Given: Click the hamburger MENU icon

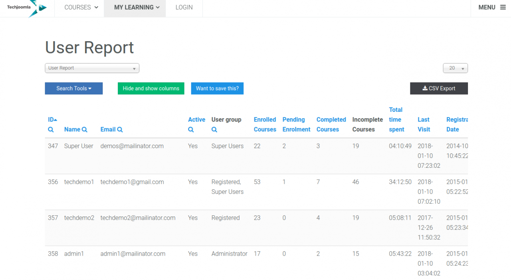Looking at the screenshot, I should [x=503, y=7].
